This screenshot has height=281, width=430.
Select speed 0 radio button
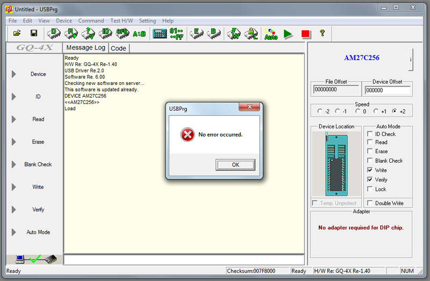[357, 111]
